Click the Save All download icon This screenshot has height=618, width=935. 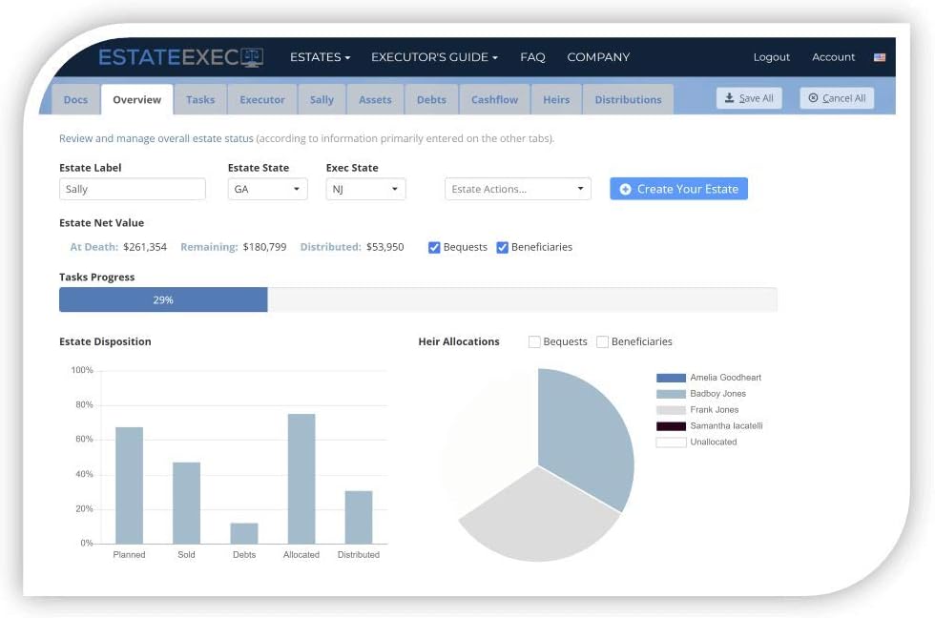(x=730, y=98)
